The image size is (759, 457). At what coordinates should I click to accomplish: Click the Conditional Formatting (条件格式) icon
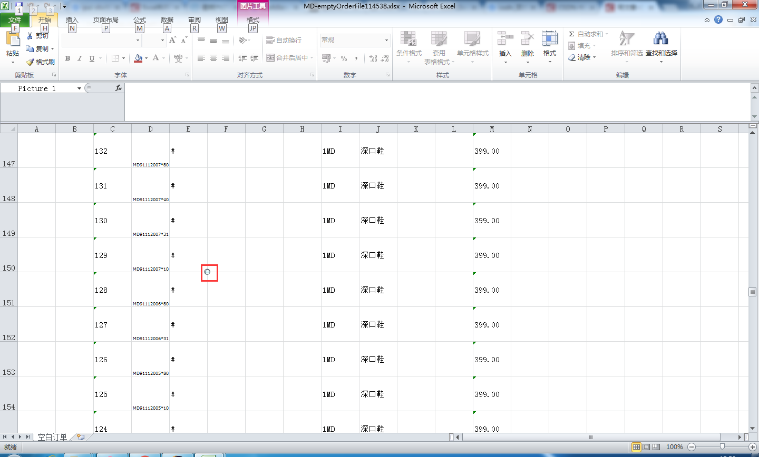coord(408,39)
